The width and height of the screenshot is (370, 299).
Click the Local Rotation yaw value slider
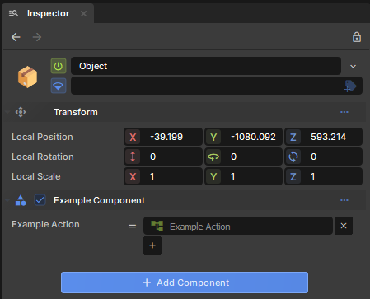243,157
